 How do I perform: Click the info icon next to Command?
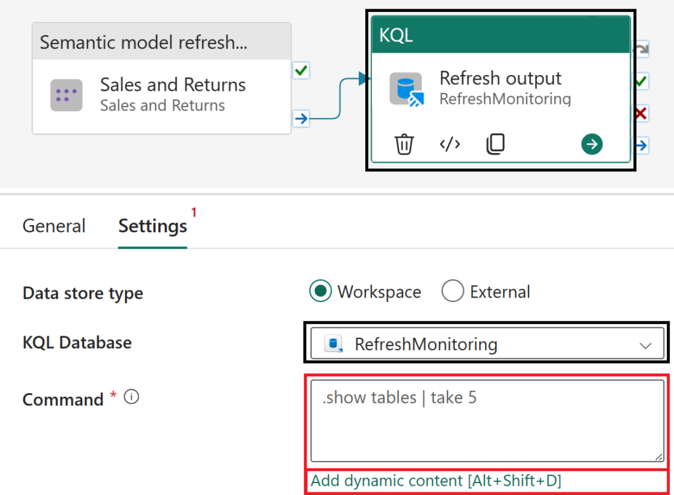tap(132, 398)
